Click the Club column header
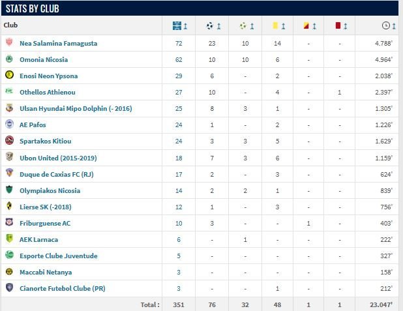The width and height of the screenshot is (403, 311). point(10,25)
